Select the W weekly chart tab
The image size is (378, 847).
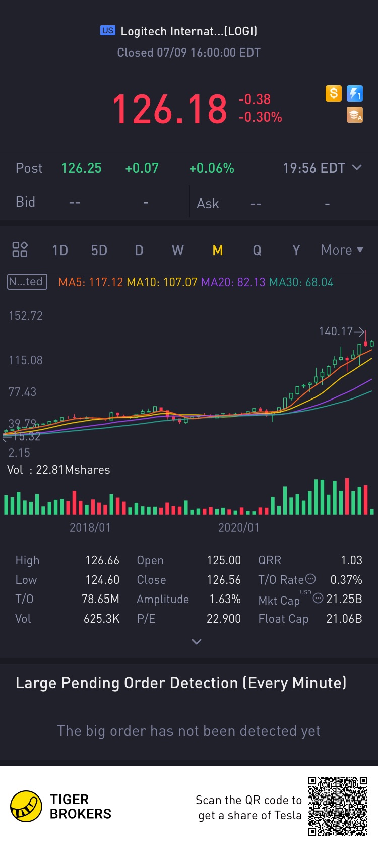[178, 251]
